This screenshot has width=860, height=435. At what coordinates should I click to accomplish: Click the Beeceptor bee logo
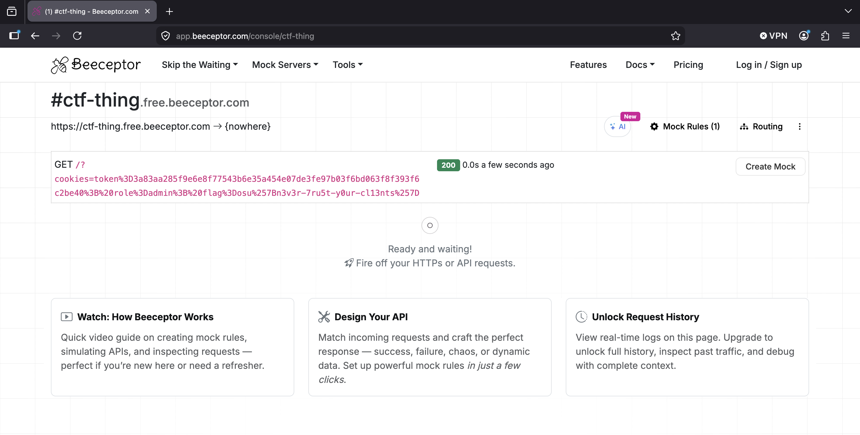59,65
